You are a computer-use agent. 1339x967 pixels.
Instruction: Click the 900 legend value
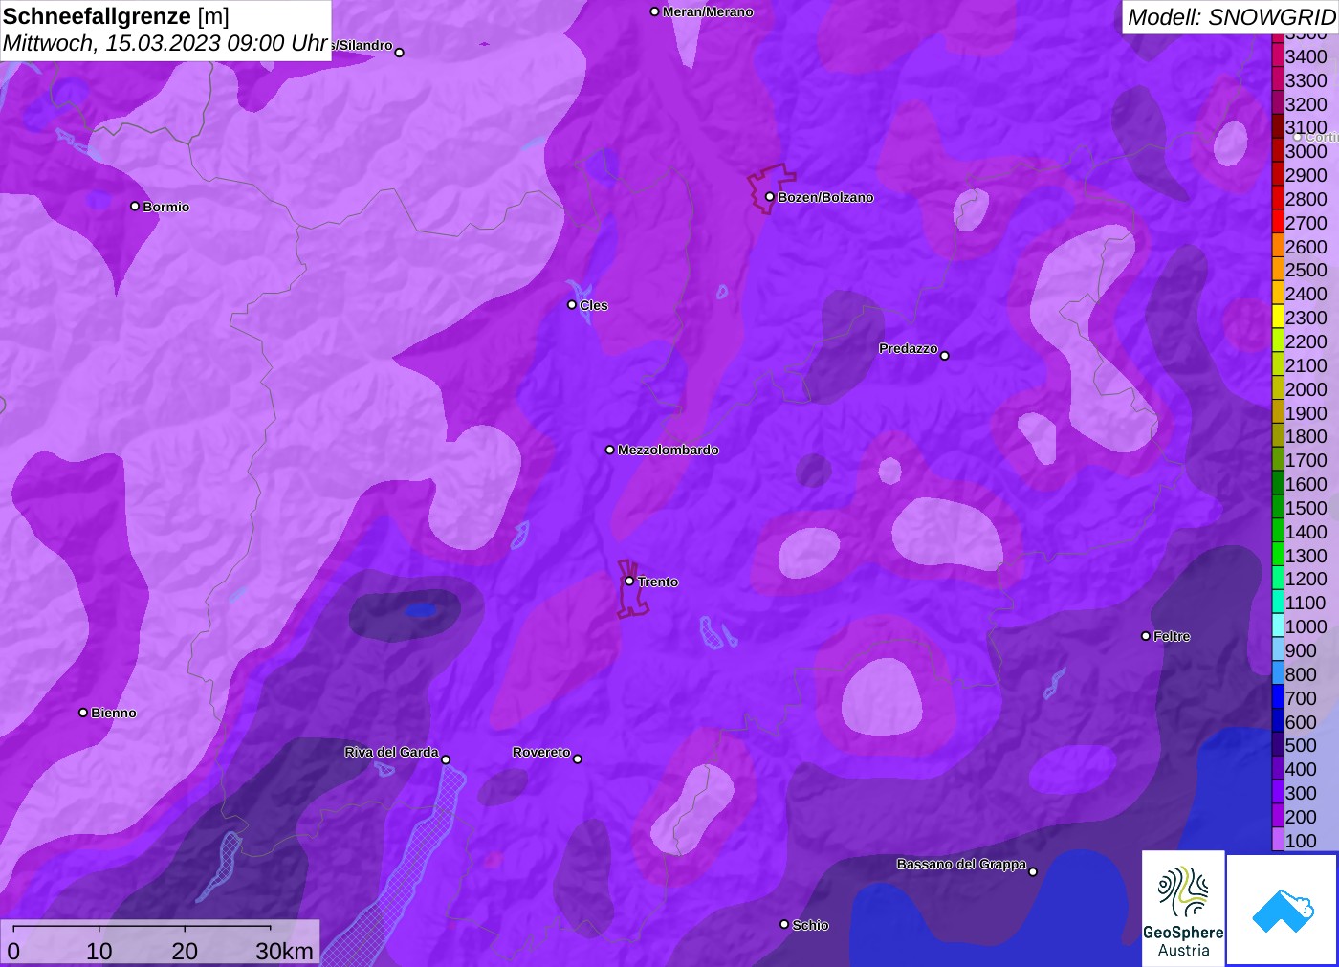coord(1301,649)
